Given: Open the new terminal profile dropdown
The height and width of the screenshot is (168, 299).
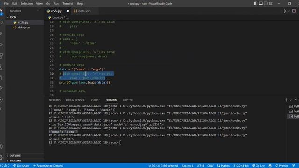Looking at the screenshot, I should tap(291, 100).
